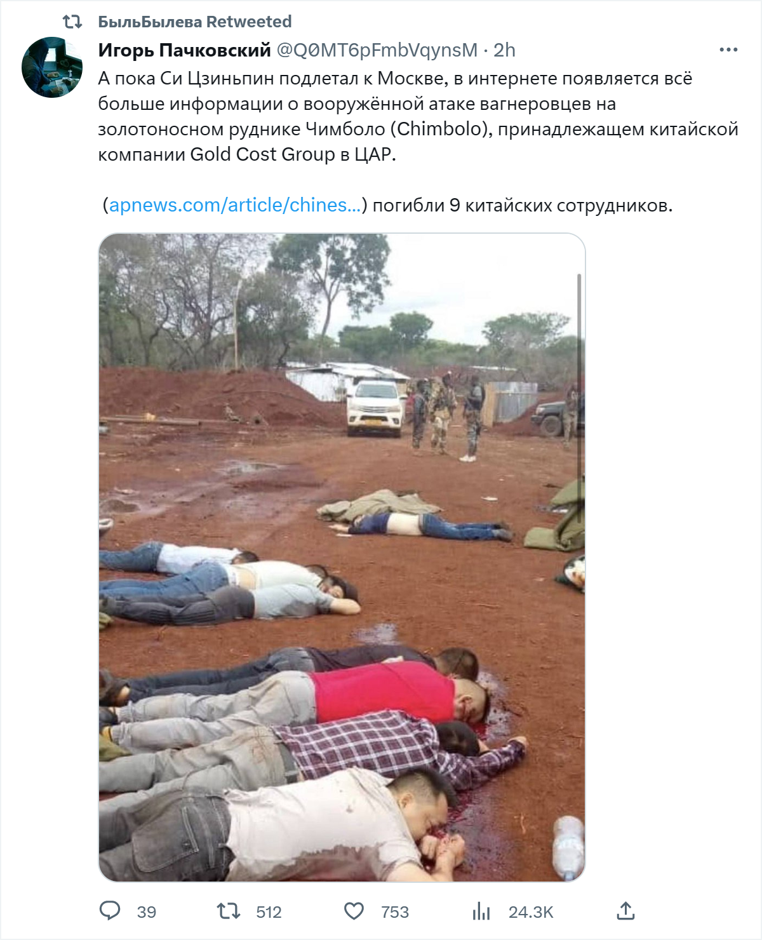This screenshot has width=762, height=940.
Task: Open view analytics bar chart icon
Action: (x=481, y=911)
